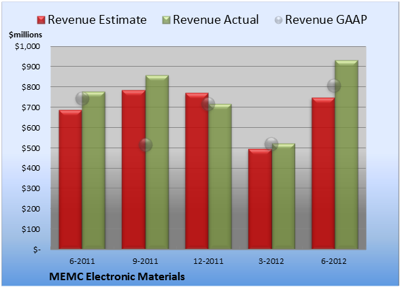This screenshot has width=400, height=287.
Task: Click the 12-2011 quarter label
Action: (208, 261)
